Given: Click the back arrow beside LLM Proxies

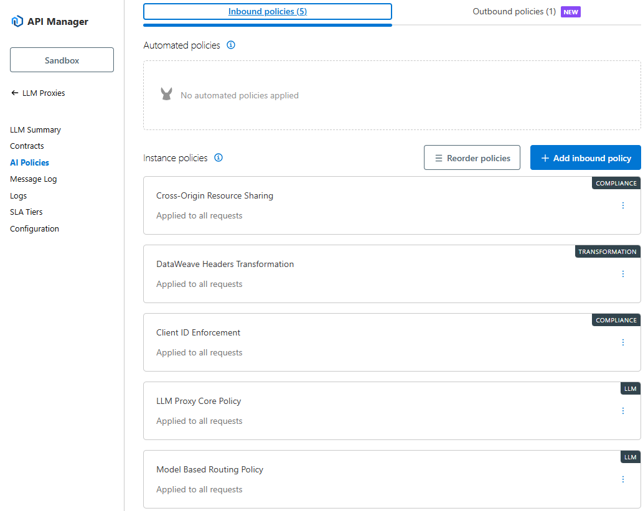Looking at the screenshot, I should coord(15,93).
